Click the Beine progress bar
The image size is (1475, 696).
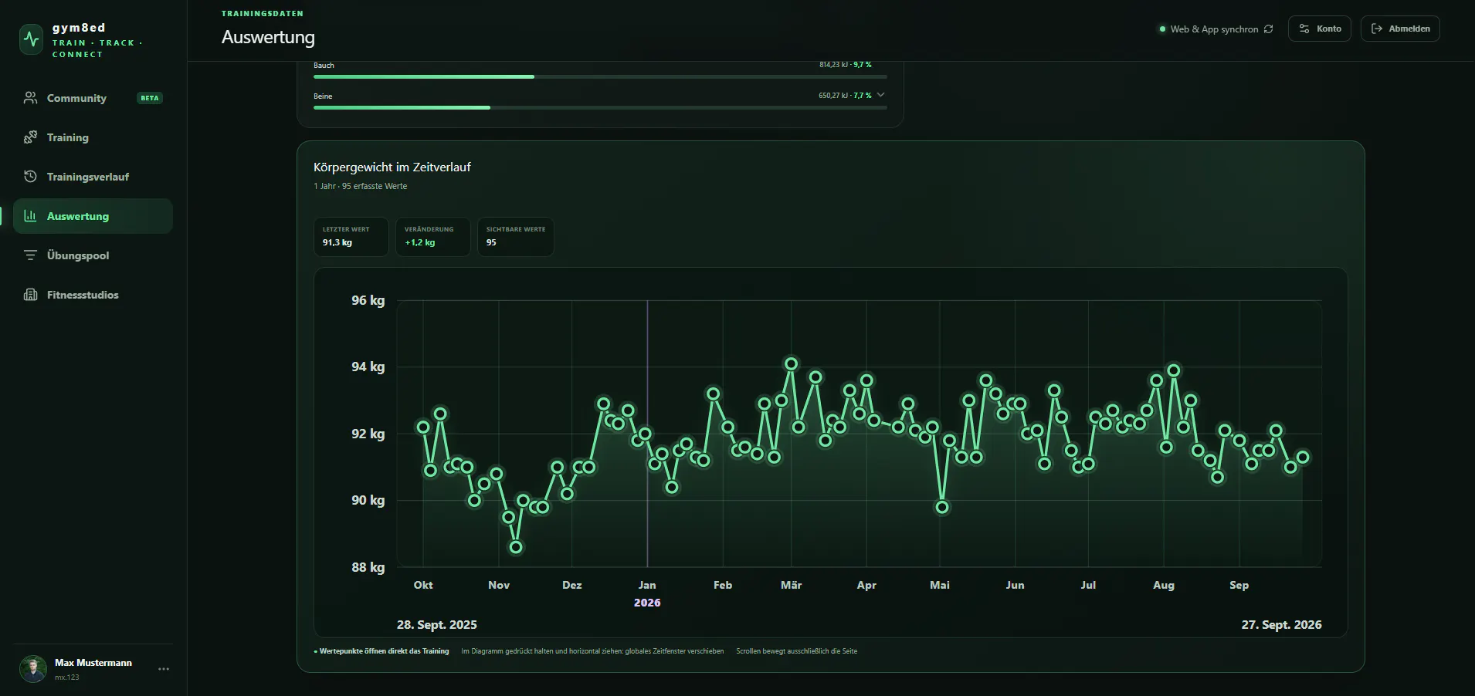point(600,108)
